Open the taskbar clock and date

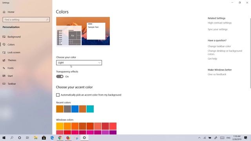coord(237,137)
